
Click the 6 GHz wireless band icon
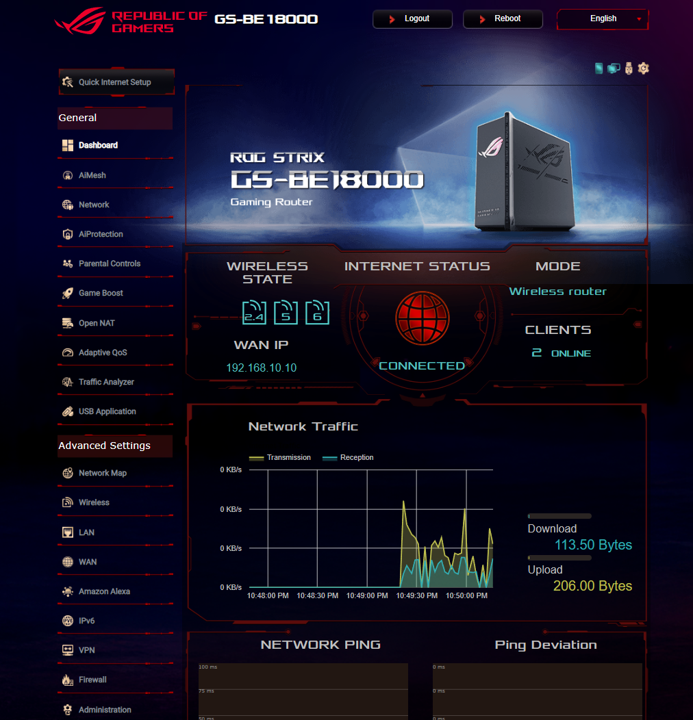pos(317,313)
